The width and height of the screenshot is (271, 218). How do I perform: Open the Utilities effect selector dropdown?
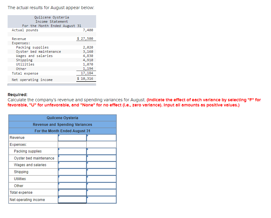coord(101,179)
